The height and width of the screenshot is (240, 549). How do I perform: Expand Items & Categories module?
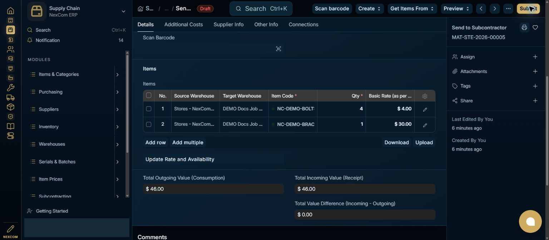coord(117,74)
